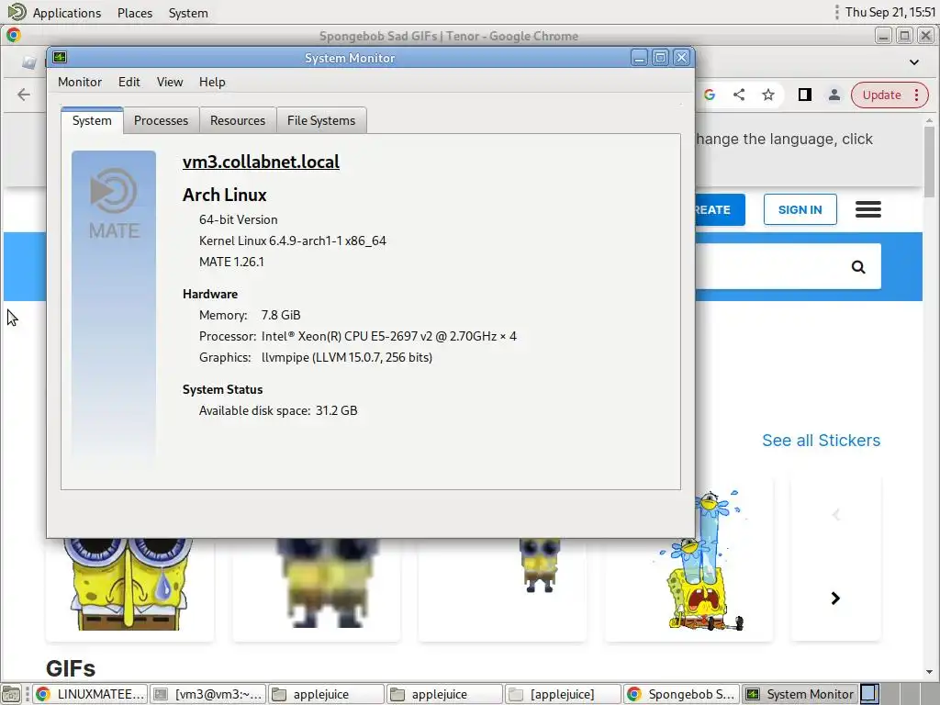Click the share icon in Chrome address bar

(739, 95)
